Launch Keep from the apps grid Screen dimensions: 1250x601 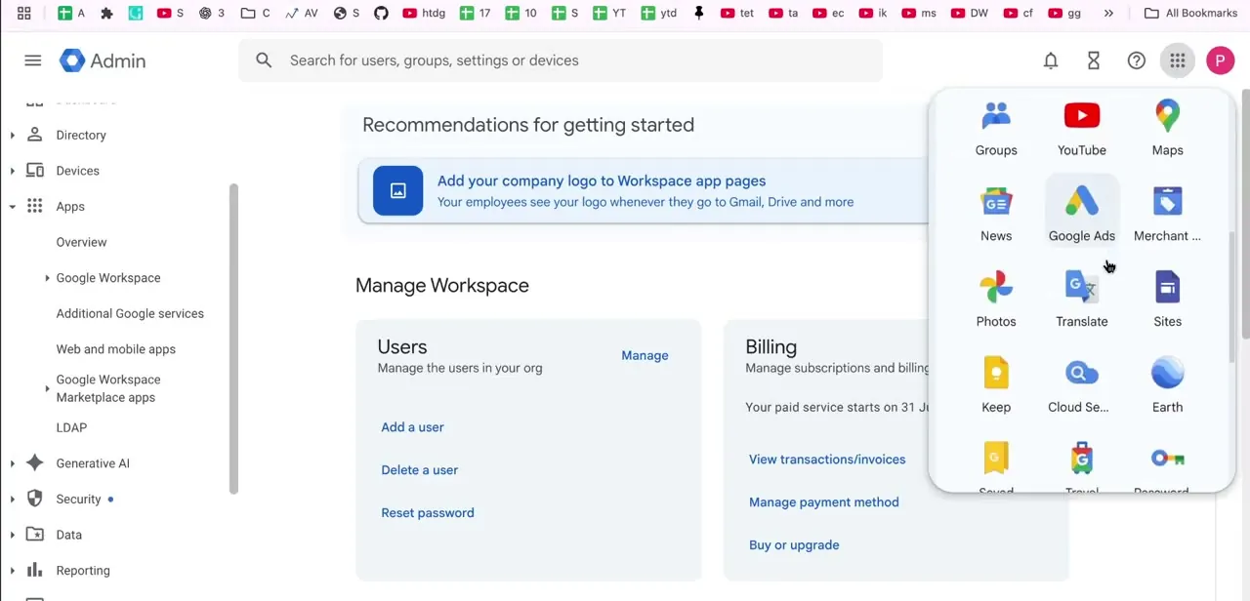coord(995,386)
